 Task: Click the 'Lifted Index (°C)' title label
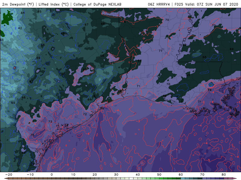click(x=54, y=4)
